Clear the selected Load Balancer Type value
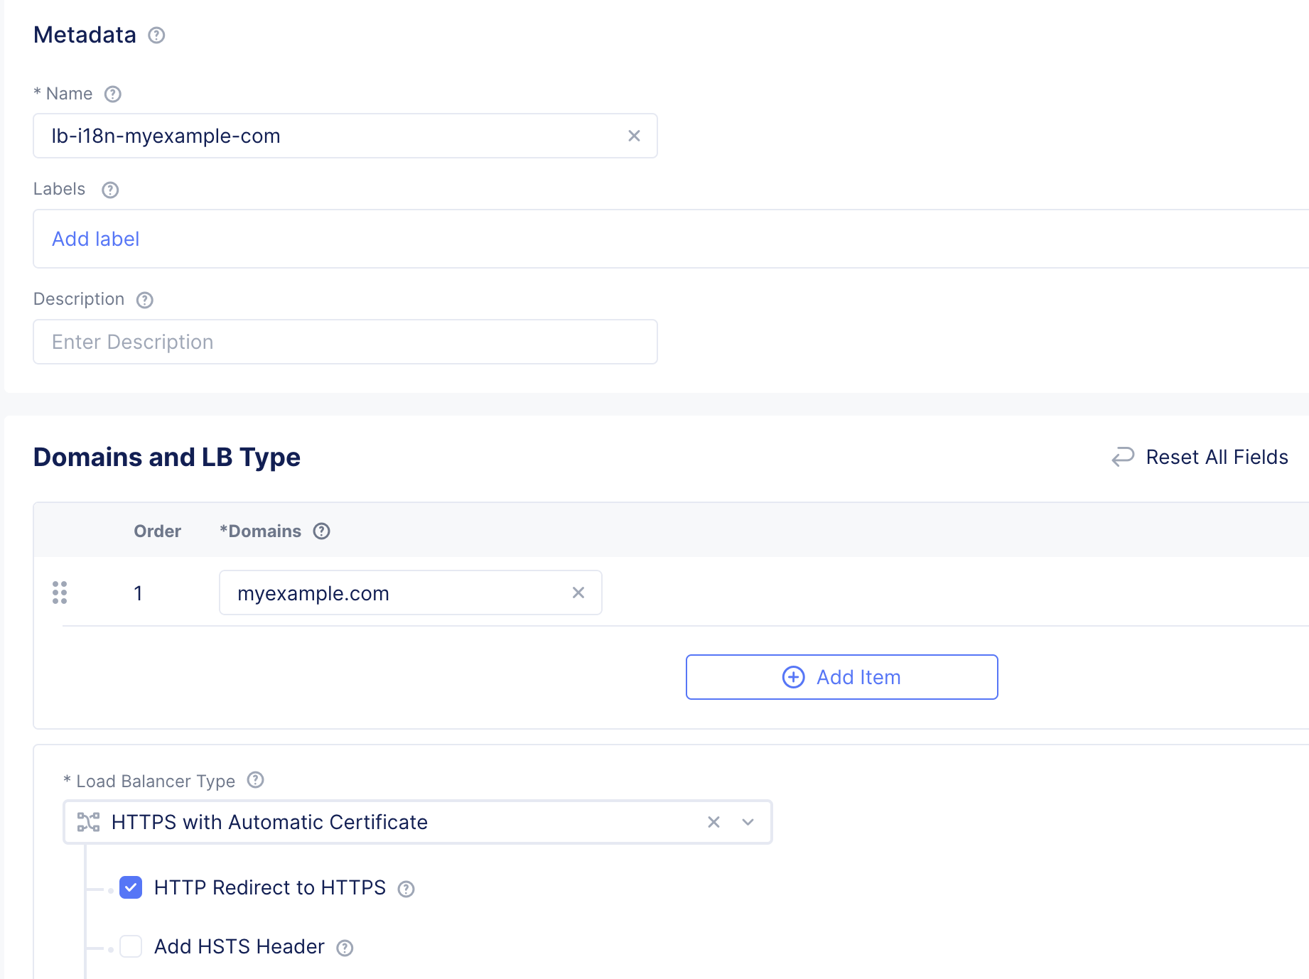The width and height of the screenshot is (1309, 979). 714,822
